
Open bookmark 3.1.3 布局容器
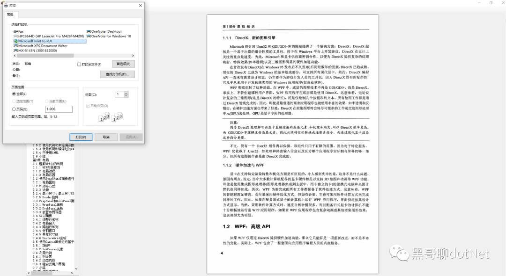click(44, 175)
